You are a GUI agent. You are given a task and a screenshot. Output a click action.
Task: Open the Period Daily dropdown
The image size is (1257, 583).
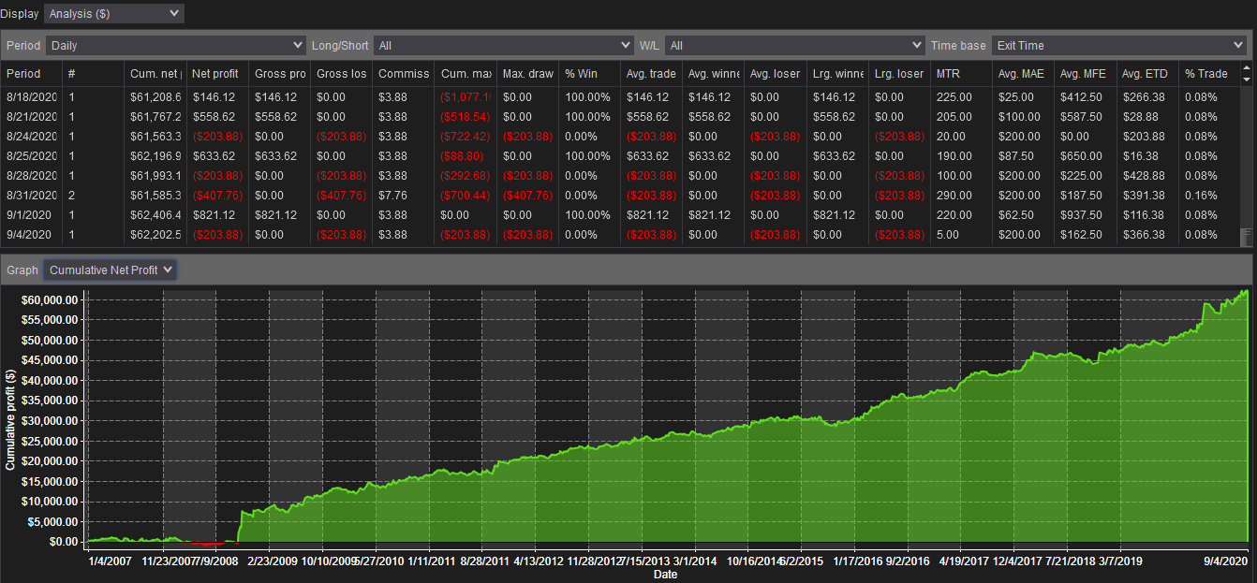tap(176, 45)
